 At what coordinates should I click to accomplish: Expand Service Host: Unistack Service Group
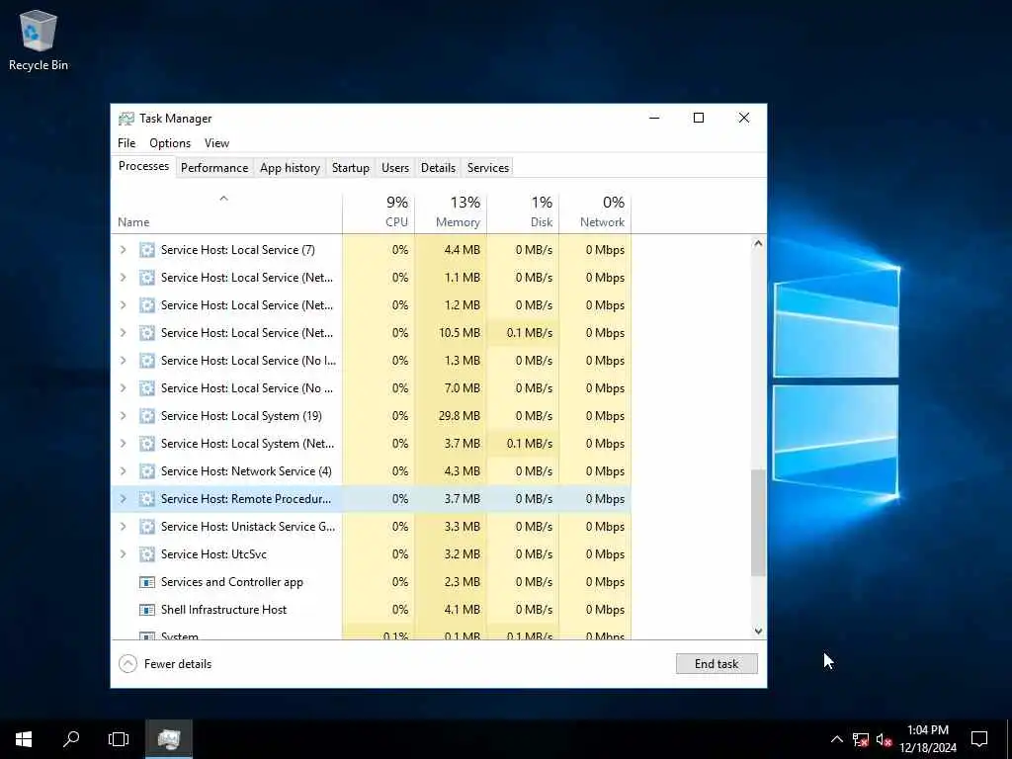(x=124, y=527)
